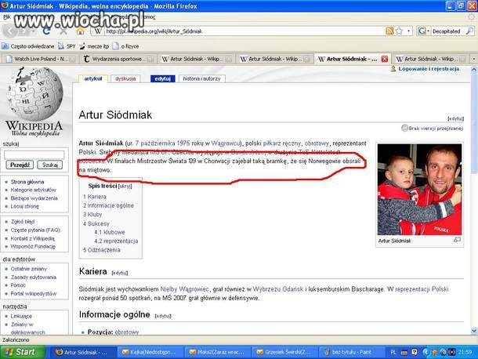Click the RSS feed icon in the address bar
The image size is (478, 359).
pos(389,31)
